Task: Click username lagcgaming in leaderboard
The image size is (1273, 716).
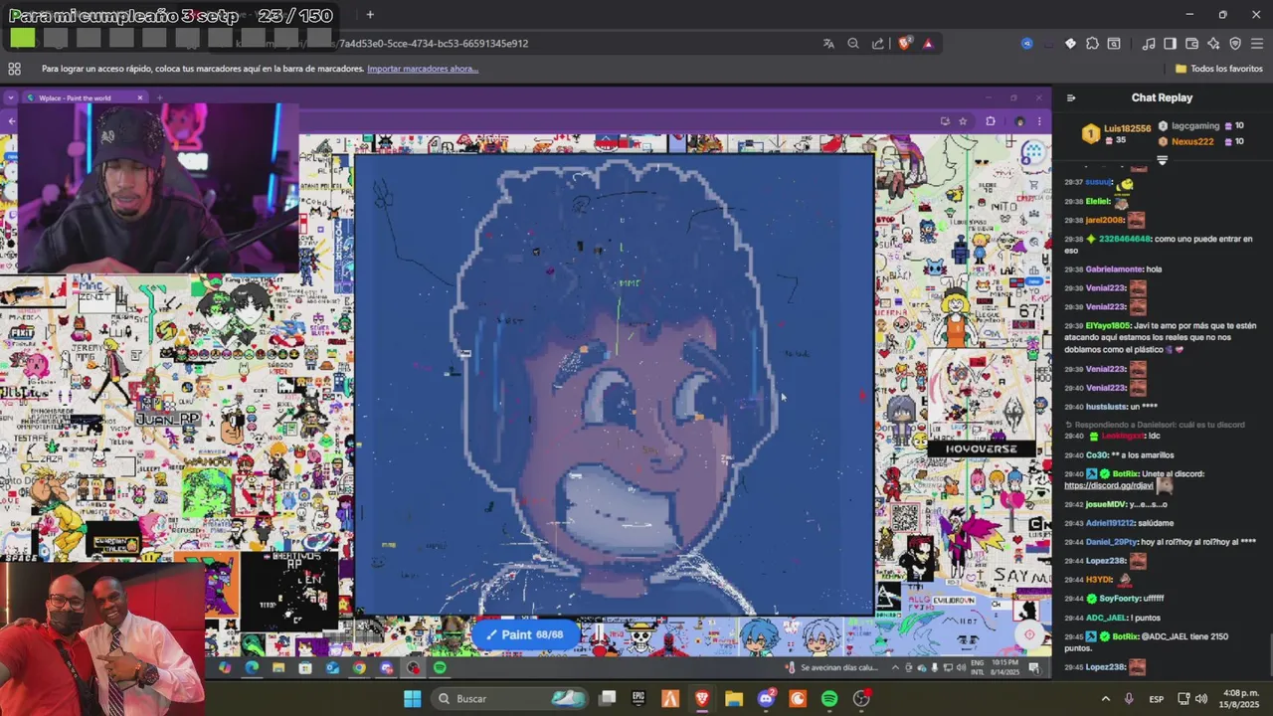Action: pyautogui.click(x=1195, y=126)
